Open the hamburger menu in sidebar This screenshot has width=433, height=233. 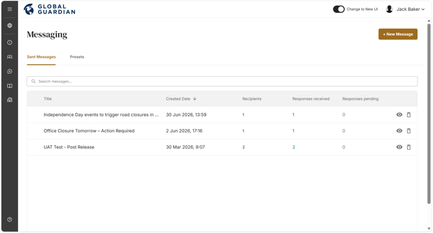(x=10, y=9)
